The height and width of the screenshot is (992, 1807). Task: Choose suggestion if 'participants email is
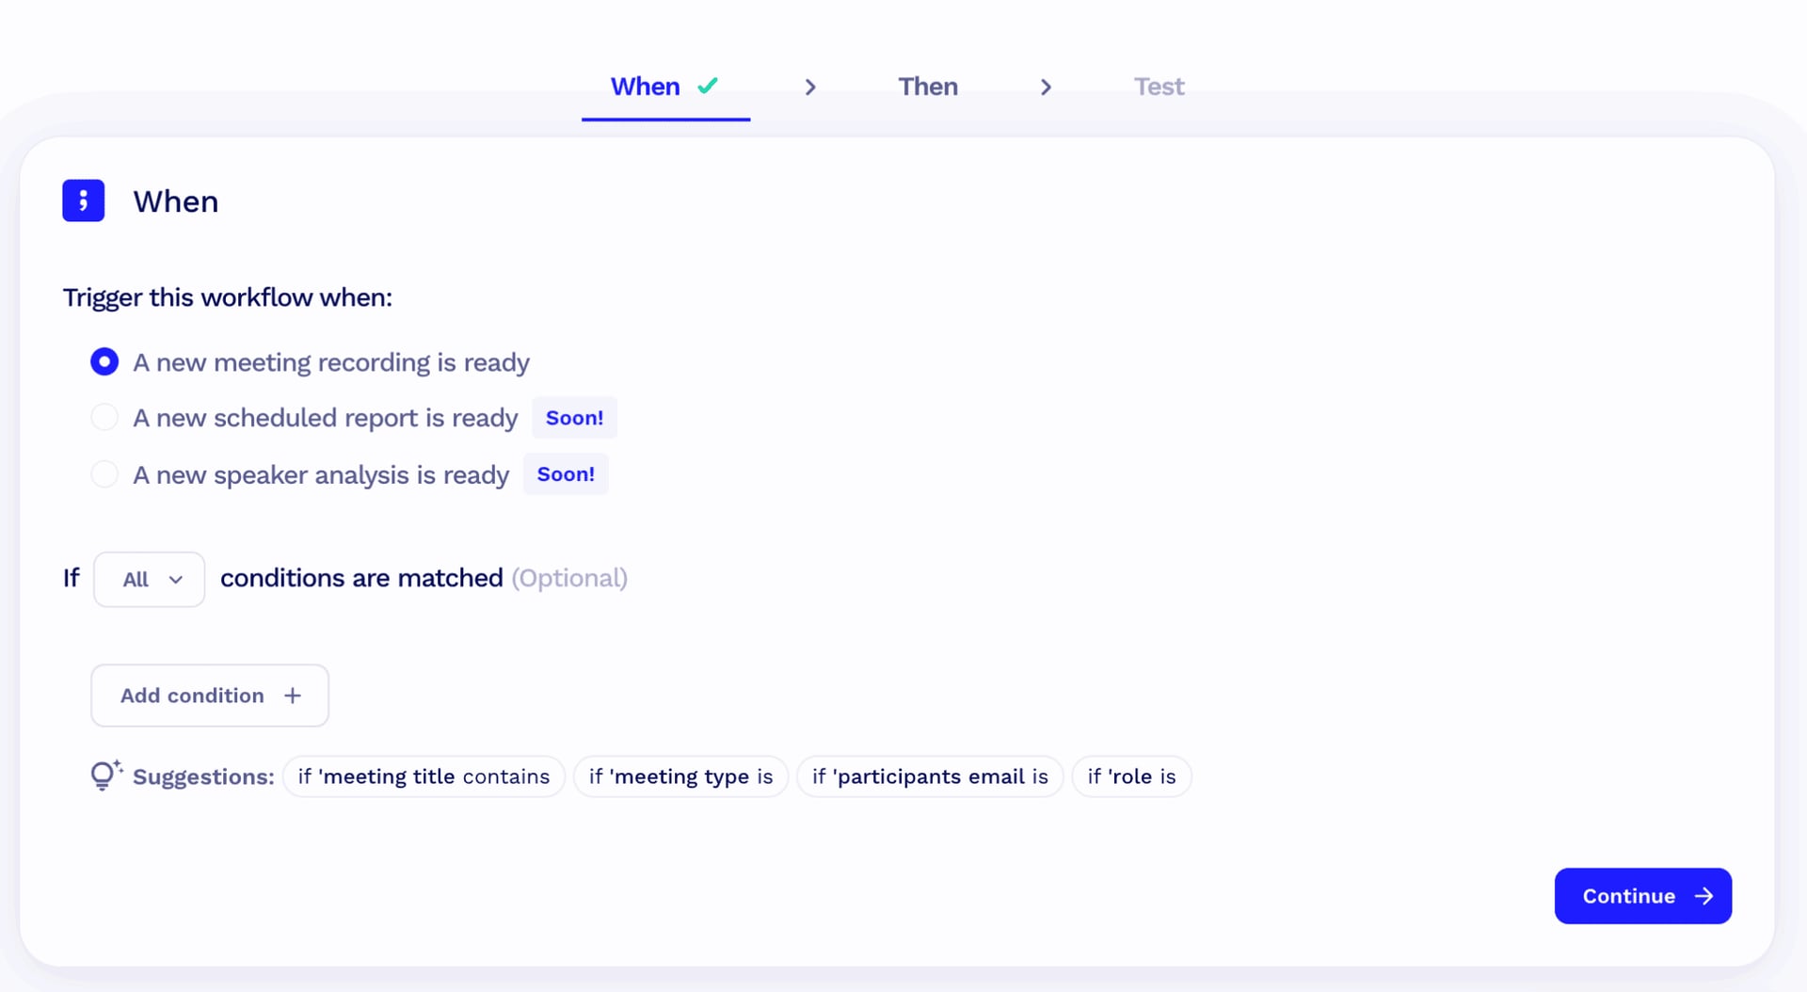930,776
